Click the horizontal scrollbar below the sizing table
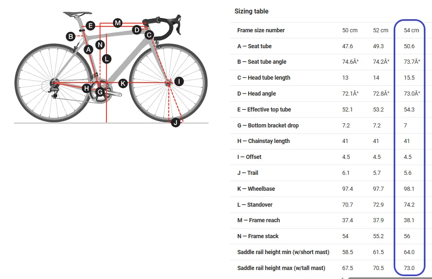This screenshot has height=279, width=432. [x=388, y=278]
